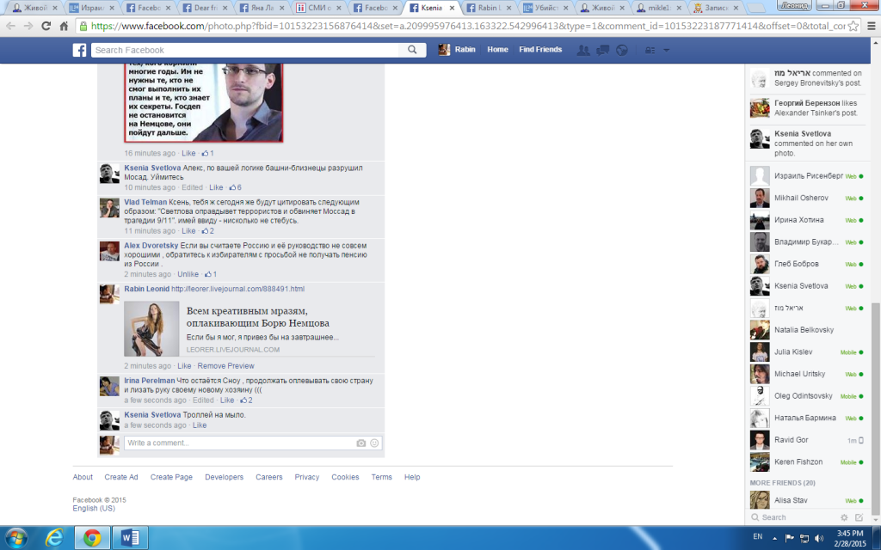881x550 pixels.
Task: Open Find Friends page
Action: coord(540,50)
